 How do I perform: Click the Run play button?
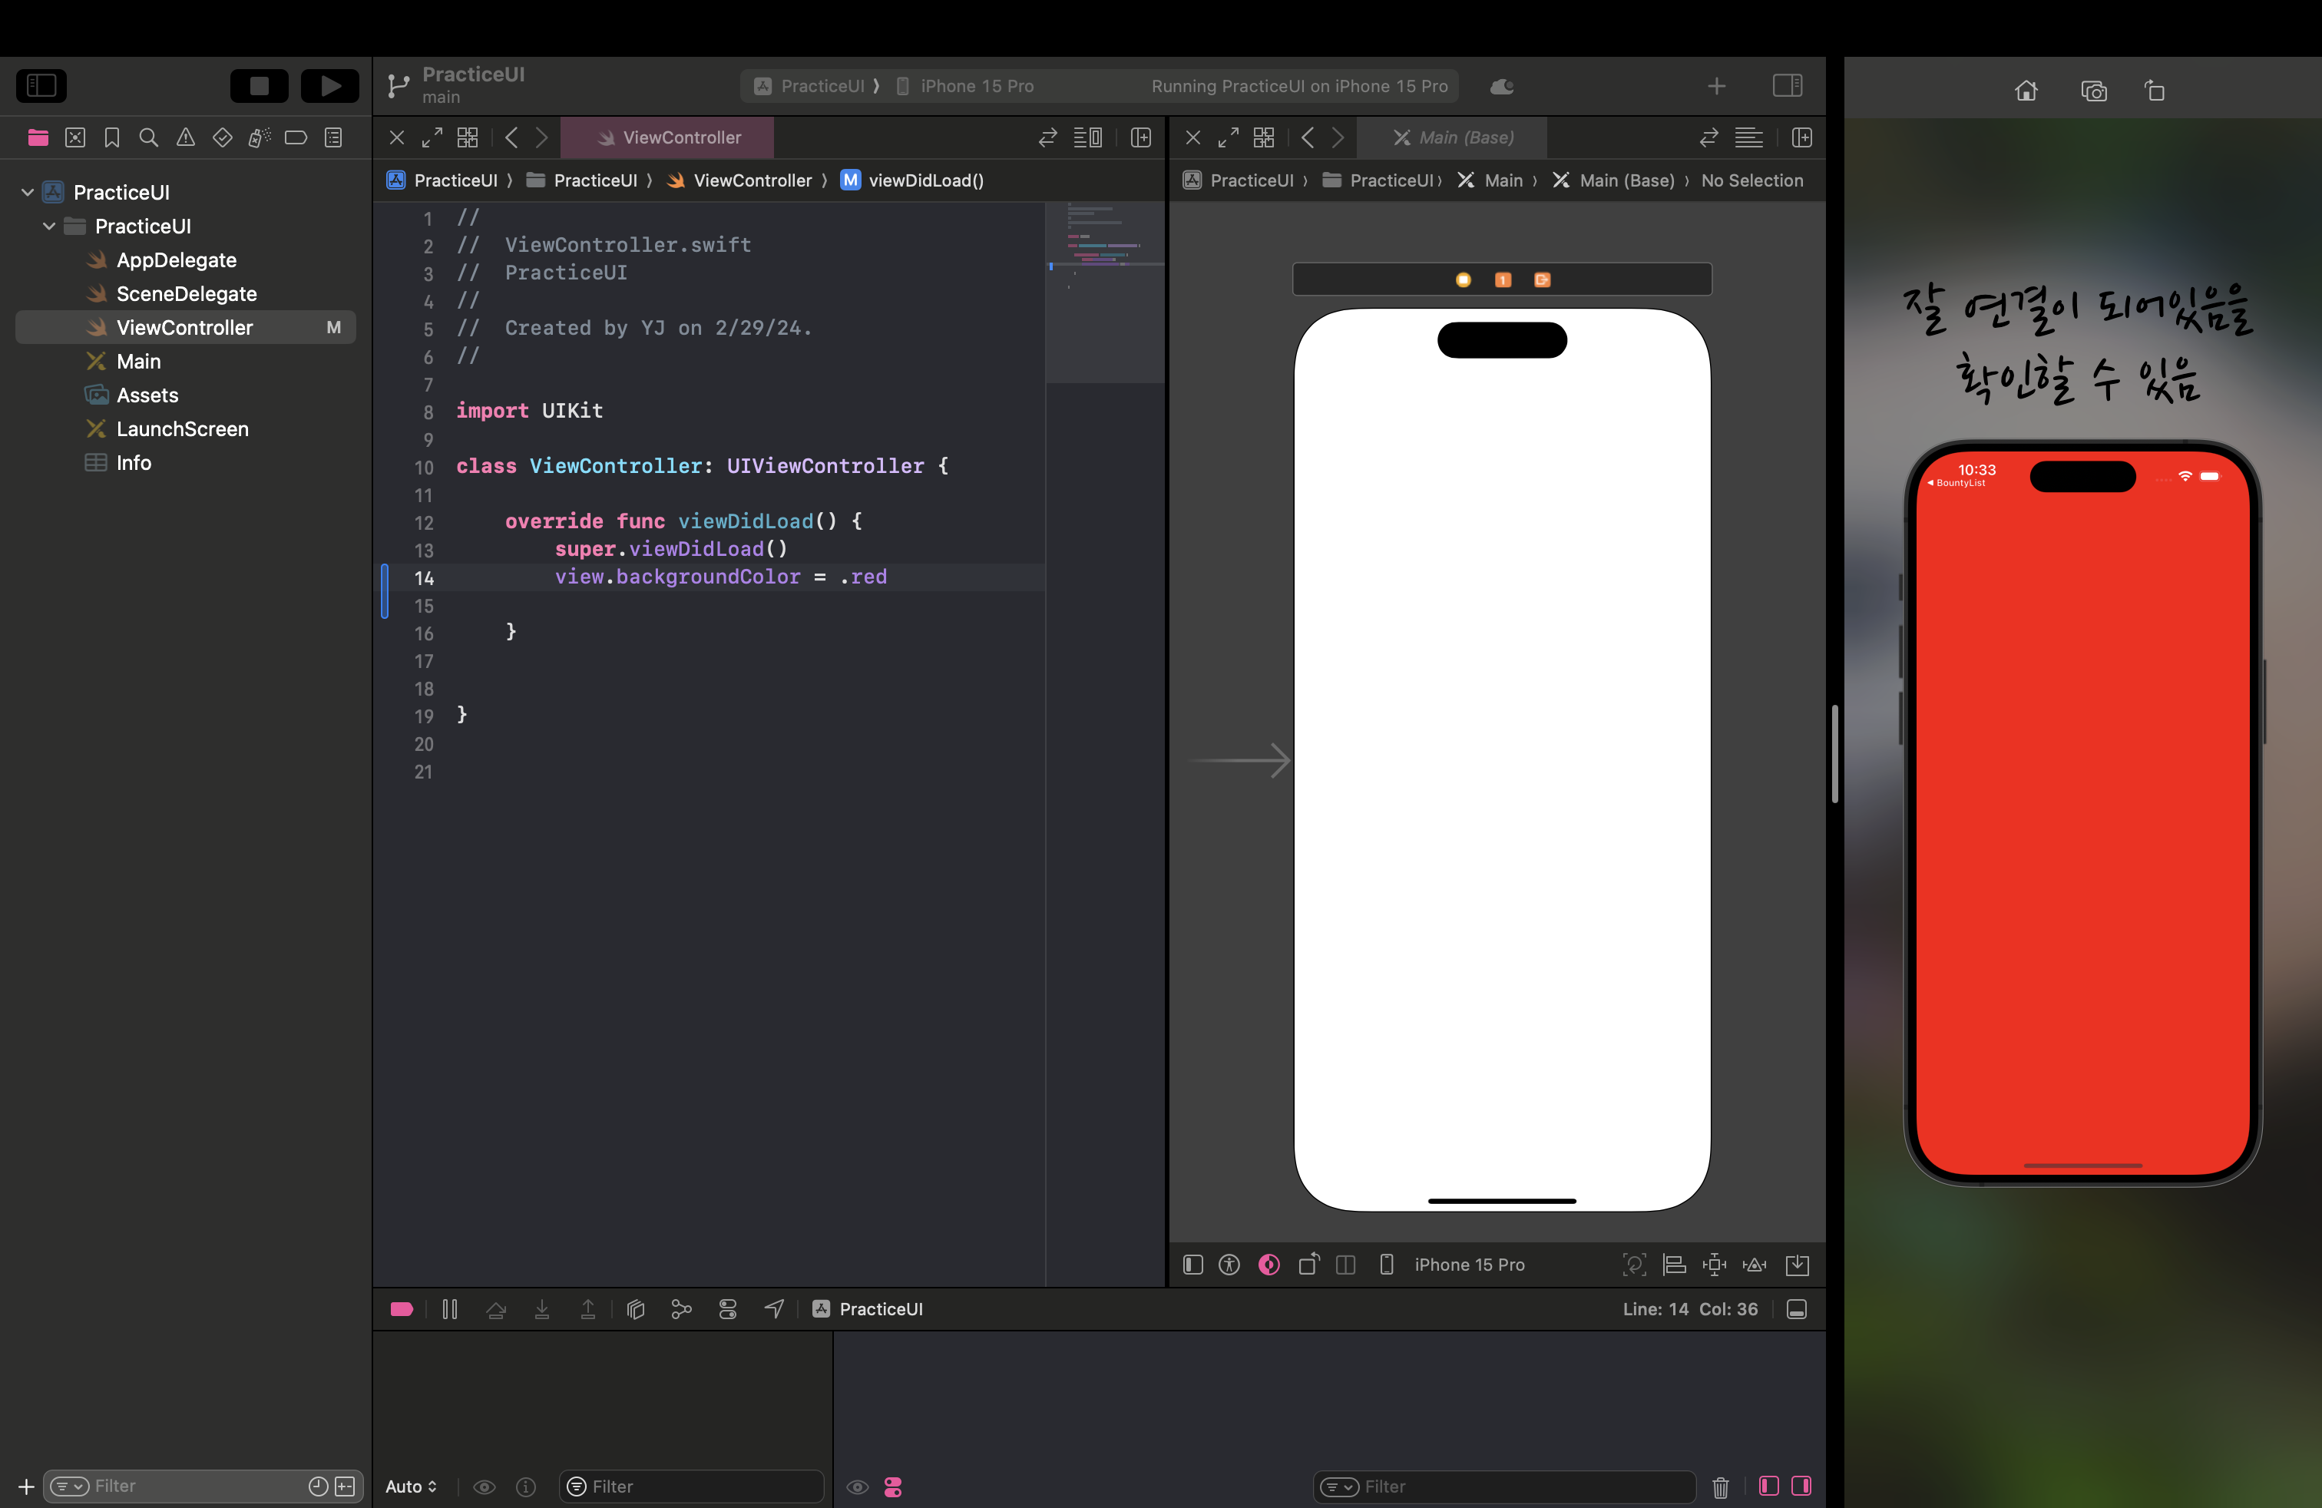click(329, 86)
